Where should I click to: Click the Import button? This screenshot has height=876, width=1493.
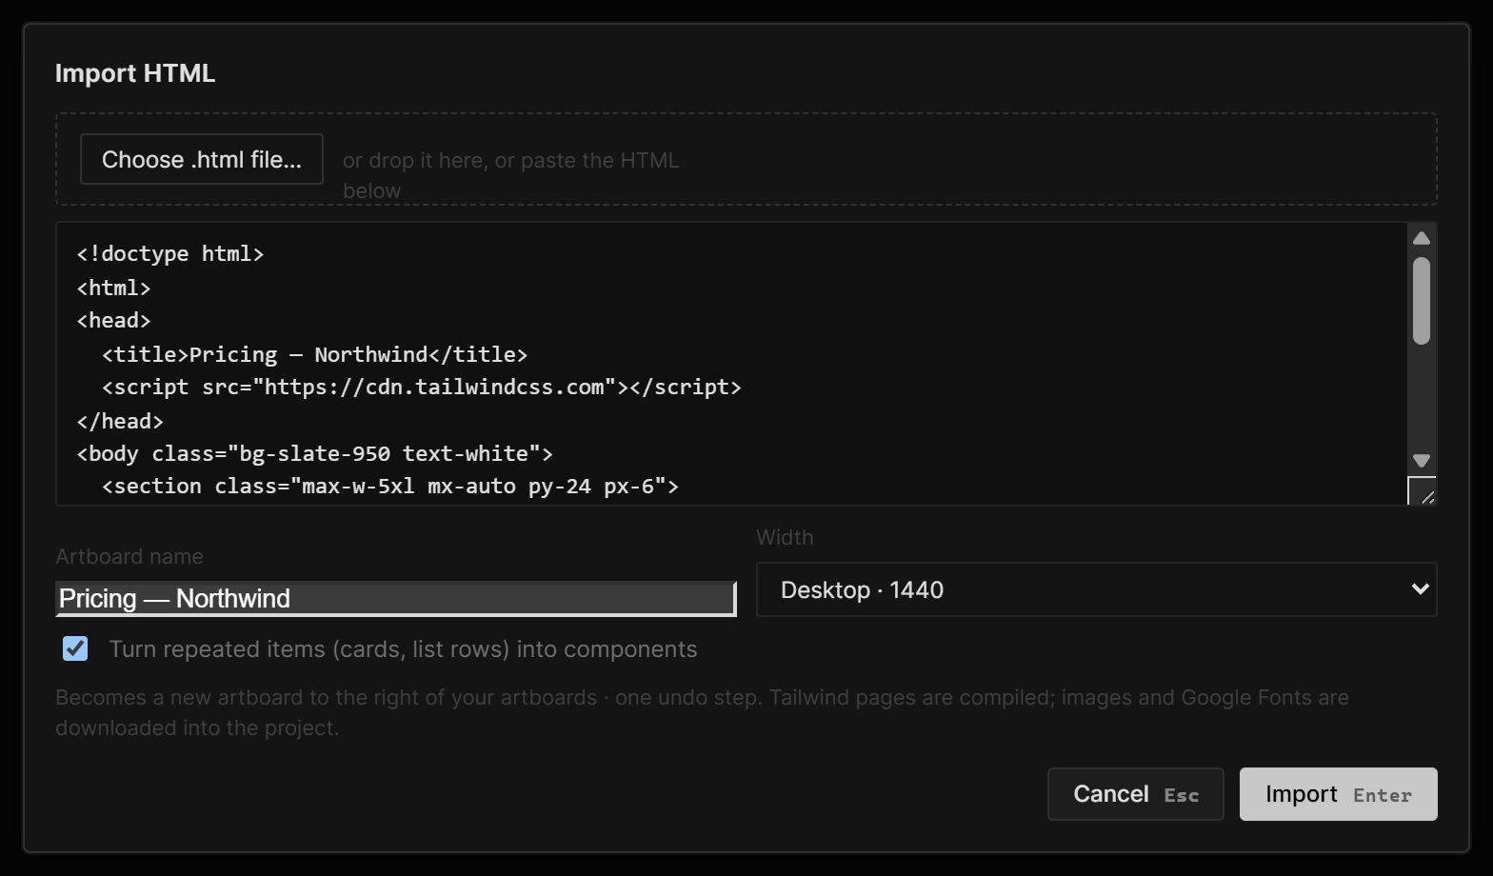1338,794
